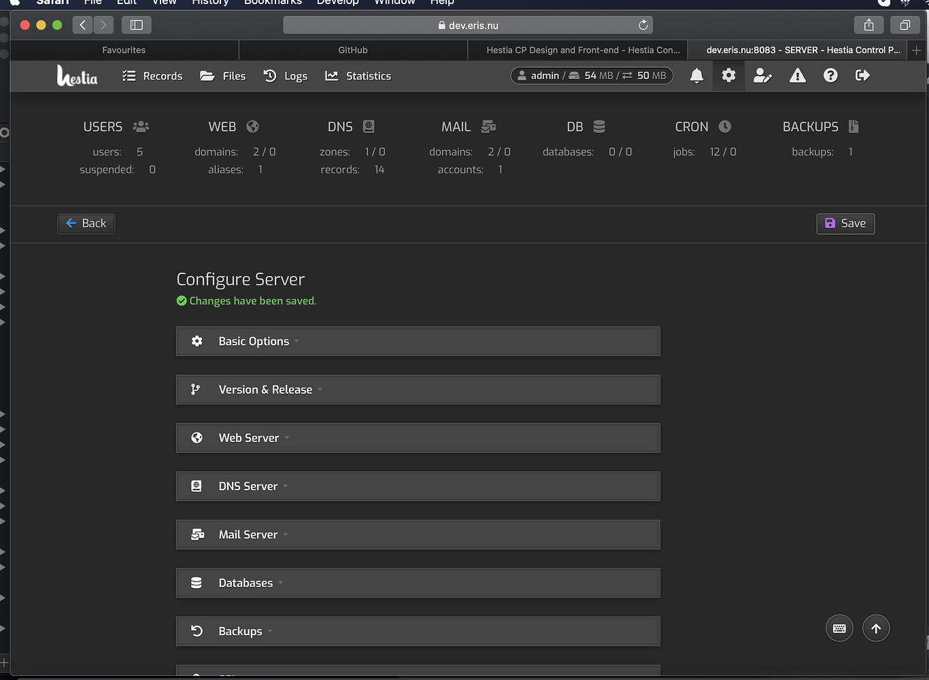
Task: Open the server settings gear
Action: [x=728, y=75]
